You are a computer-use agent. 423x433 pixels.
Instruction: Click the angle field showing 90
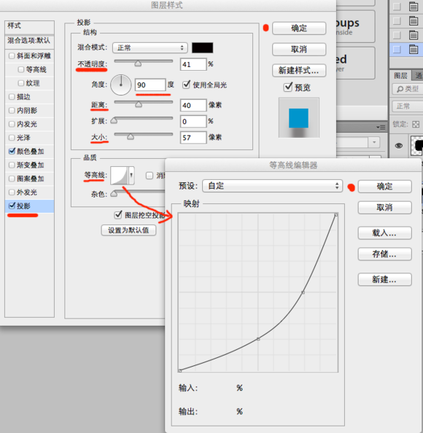(x=150, y=85)
